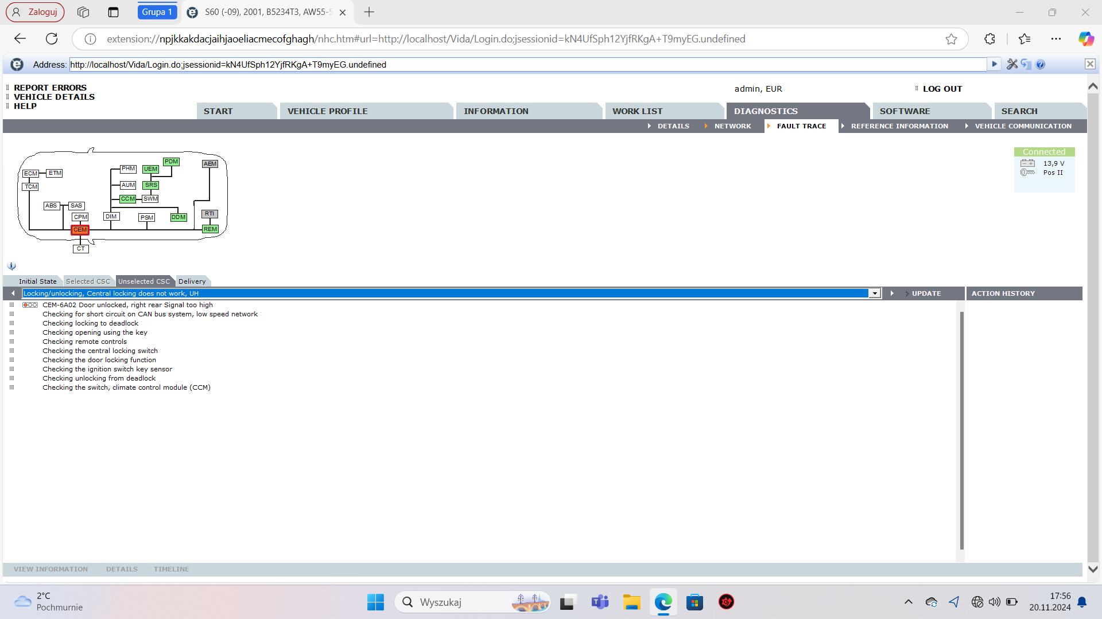Screen dimensions: 1102x619
Task: Open Microsoft Edge from the taskbar
Action: point(663,602)
